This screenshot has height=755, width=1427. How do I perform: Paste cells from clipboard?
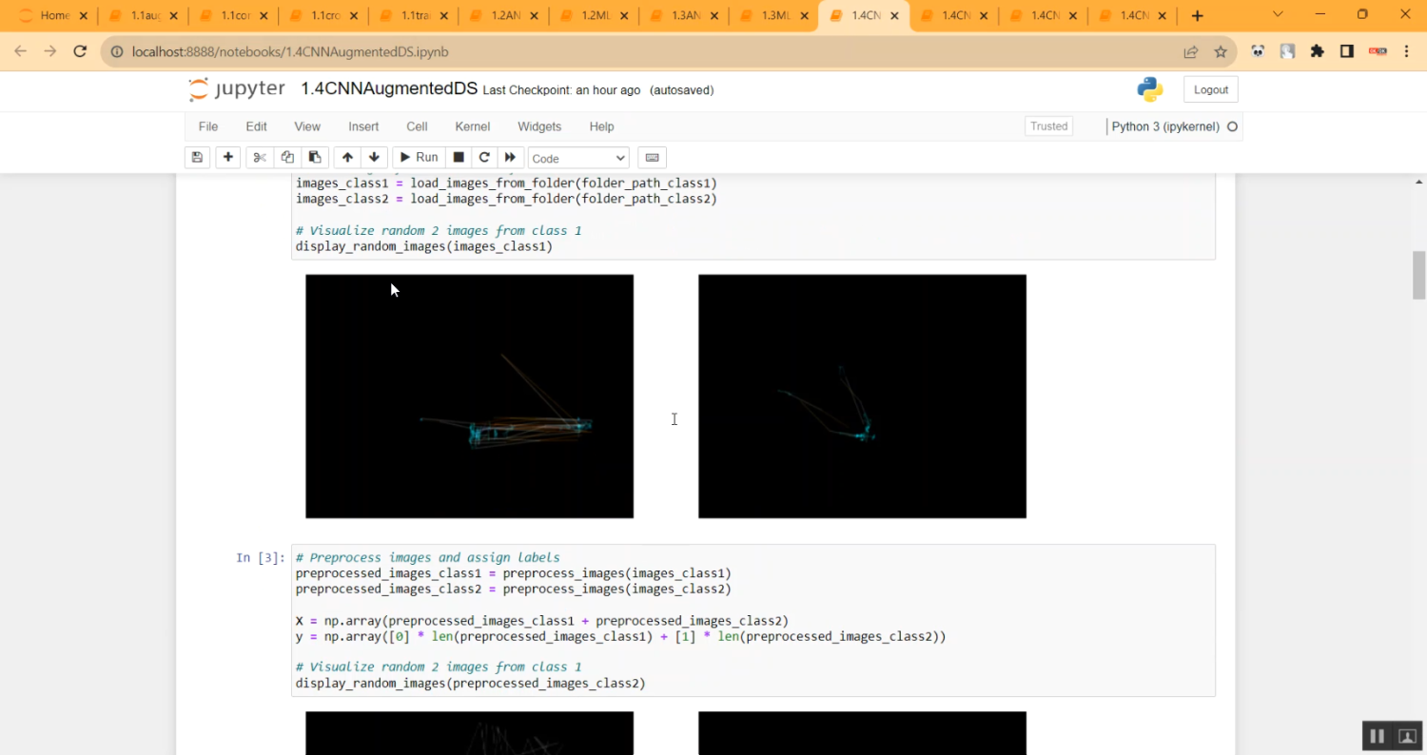click(x=315, y=157)
